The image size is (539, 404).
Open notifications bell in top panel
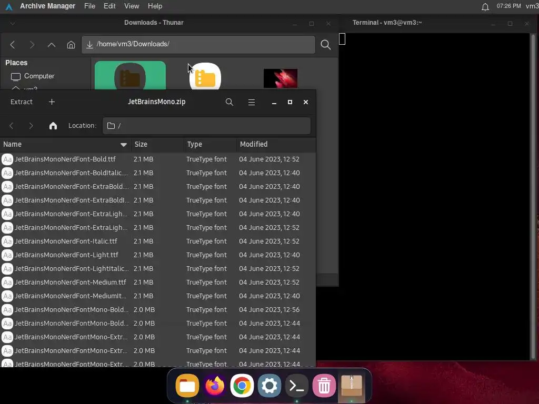(485, 6)
